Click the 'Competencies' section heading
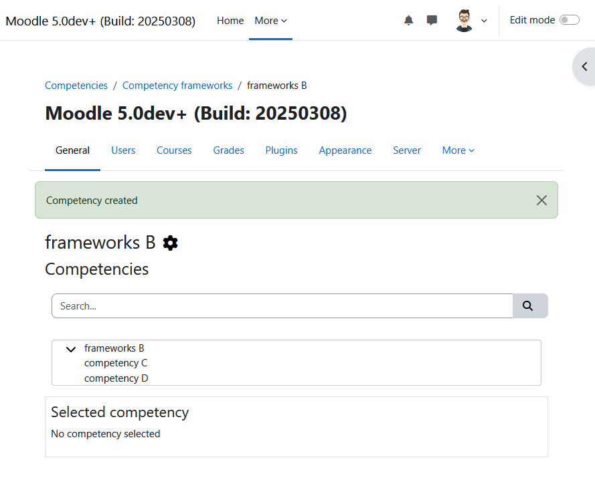The image size is (595, 480). click(x=97, y=269)
